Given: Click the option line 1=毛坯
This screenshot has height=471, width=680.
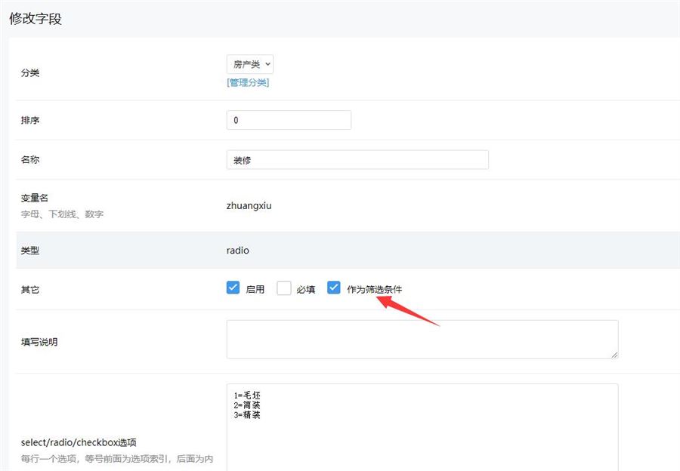Looking at the screenshot, I should pyautogui.click(x=247, y=395).
